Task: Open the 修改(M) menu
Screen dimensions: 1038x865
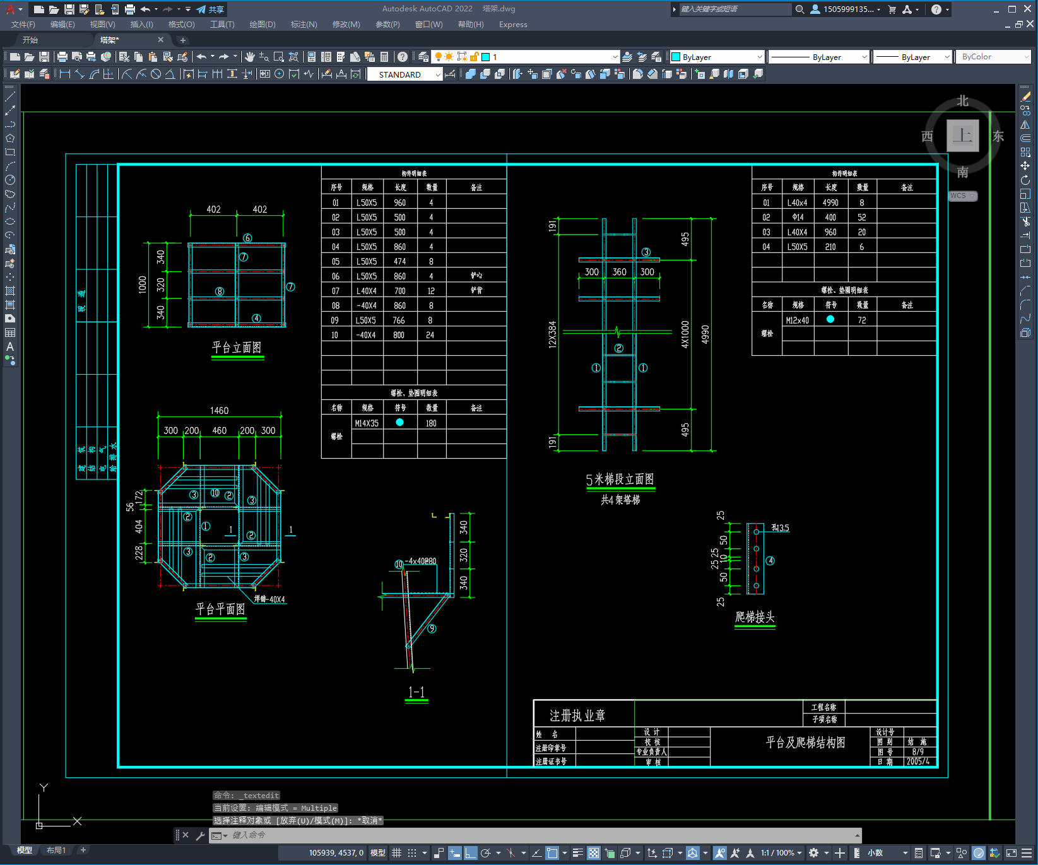Action: pos(346,25)
